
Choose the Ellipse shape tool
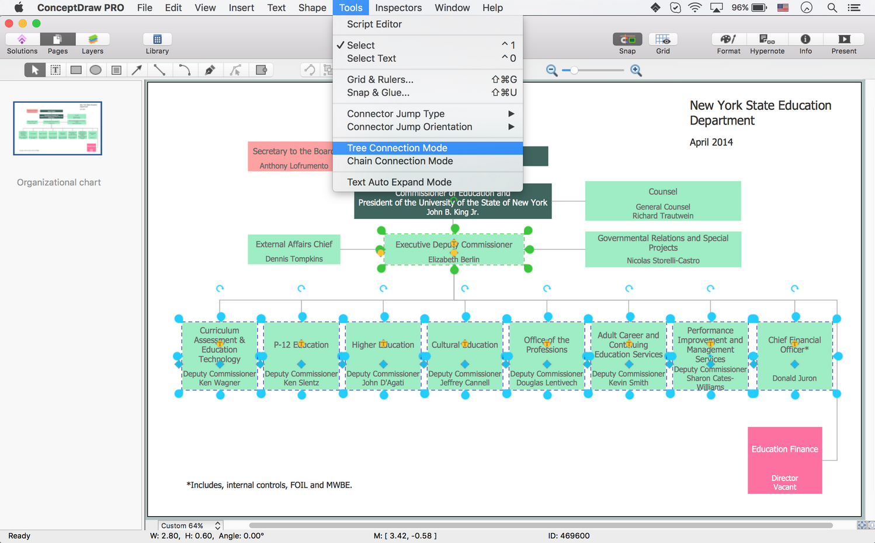(x=96, y=70)
